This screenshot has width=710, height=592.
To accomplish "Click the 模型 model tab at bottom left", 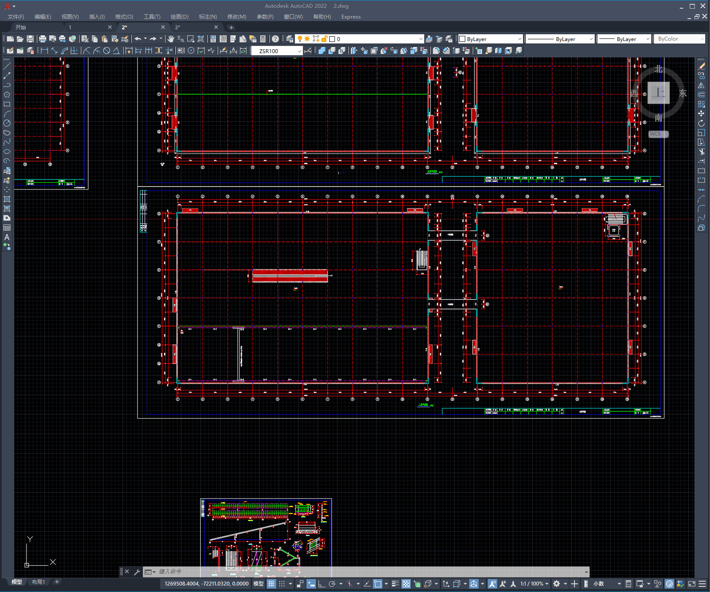I will 17,582.
